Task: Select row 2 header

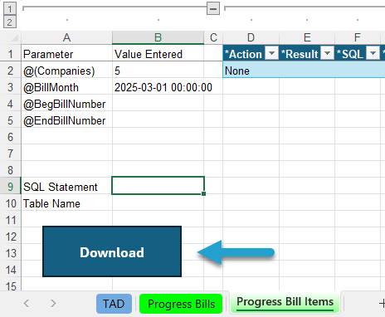Action: coord(11,71)
